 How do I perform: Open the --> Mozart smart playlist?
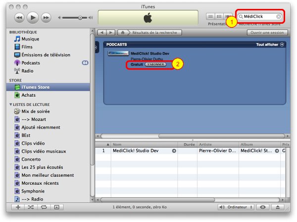[x=34, y=120]
